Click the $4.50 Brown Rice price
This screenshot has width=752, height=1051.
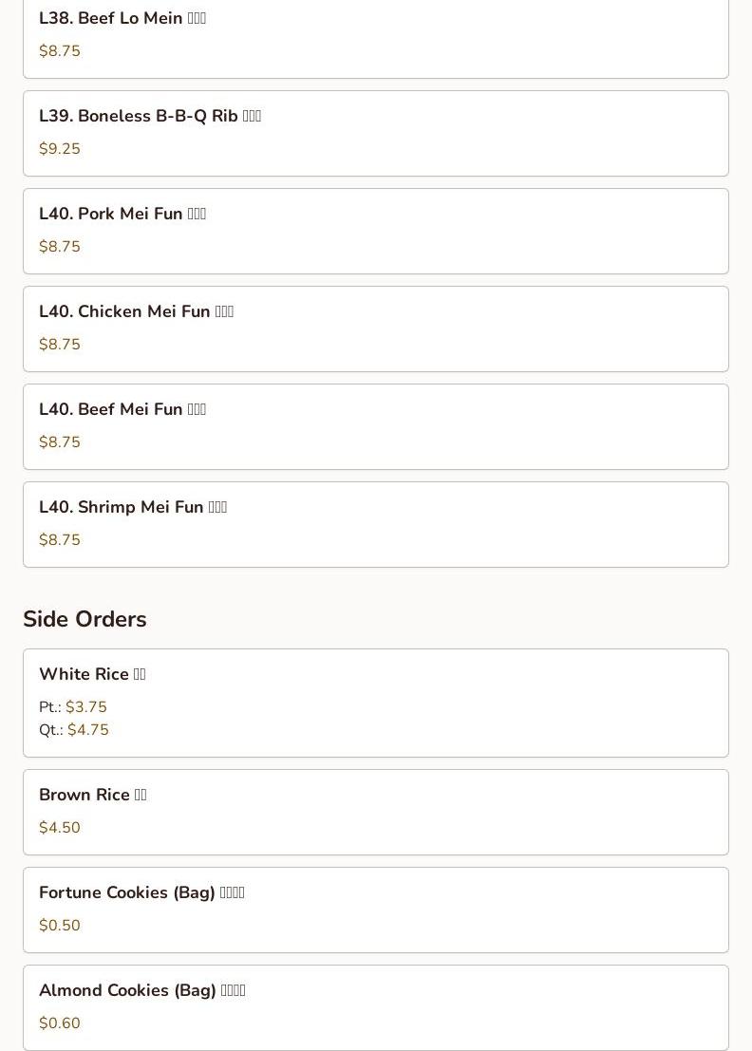pyautogui.click(x=60, y=828)
